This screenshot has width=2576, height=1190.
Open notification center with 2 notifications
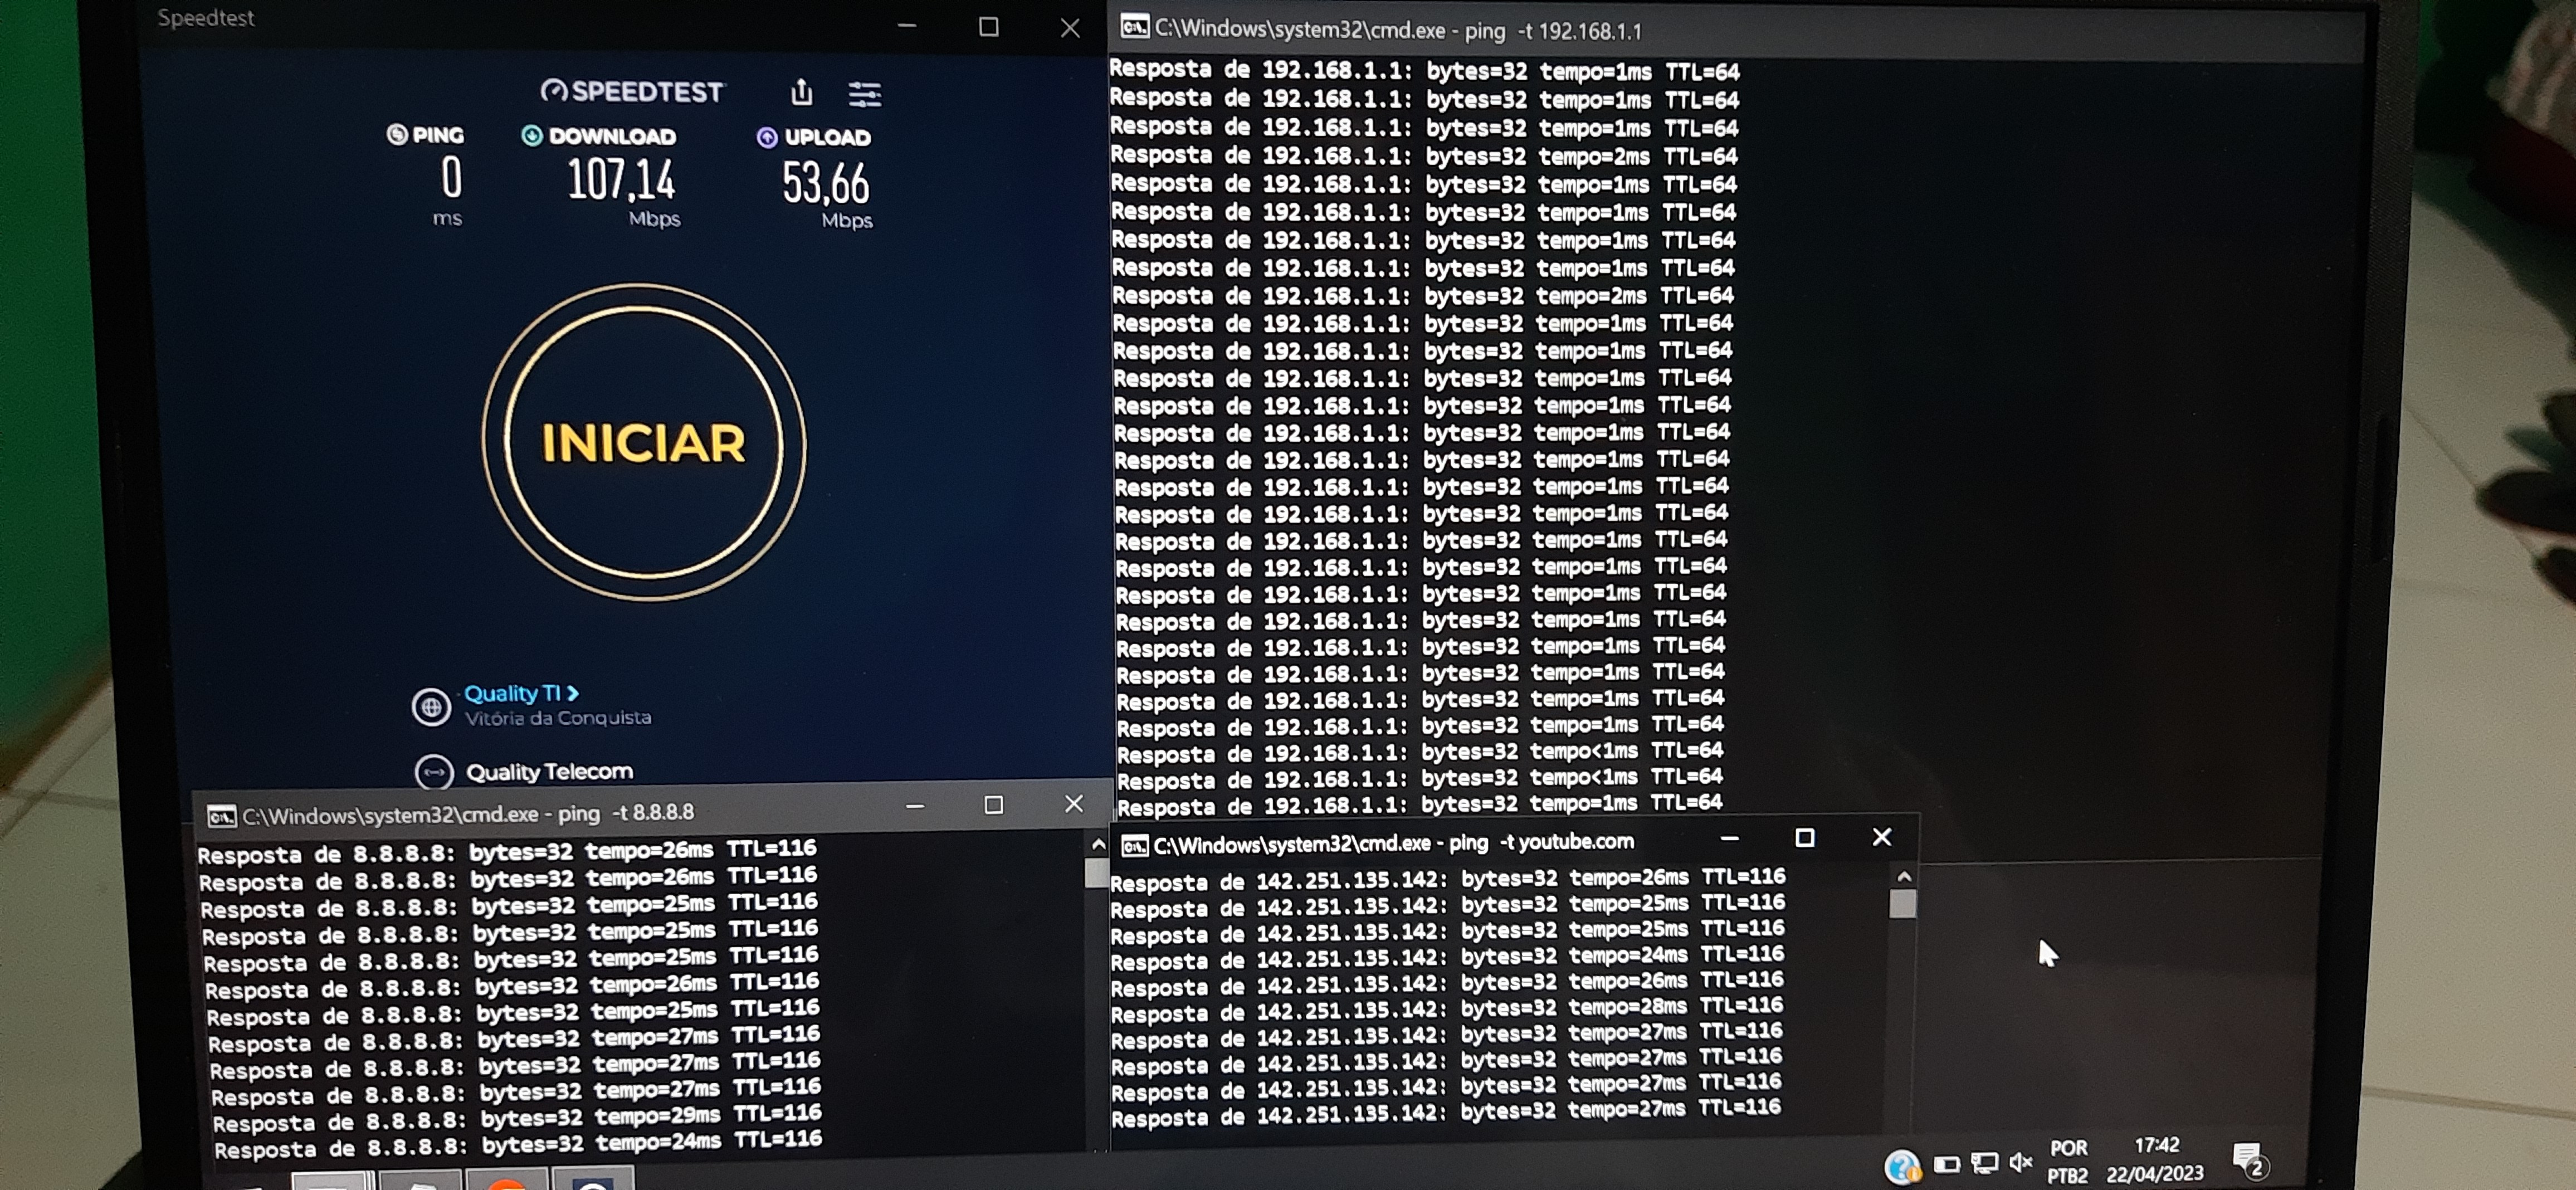coord(2248,1160)
